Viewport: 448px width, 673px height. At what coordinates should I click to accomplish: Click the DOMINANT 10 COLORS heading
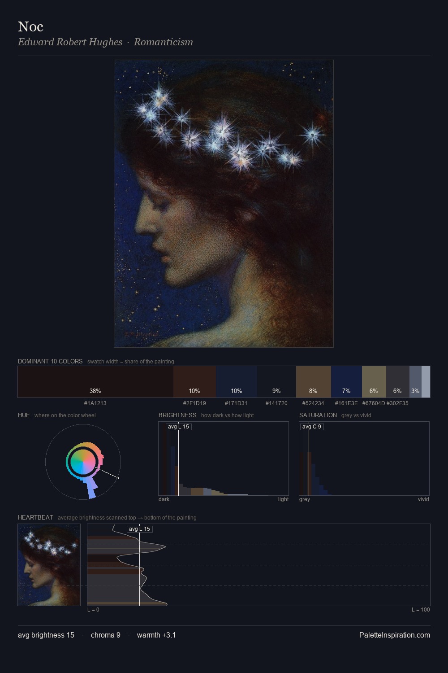50,361
